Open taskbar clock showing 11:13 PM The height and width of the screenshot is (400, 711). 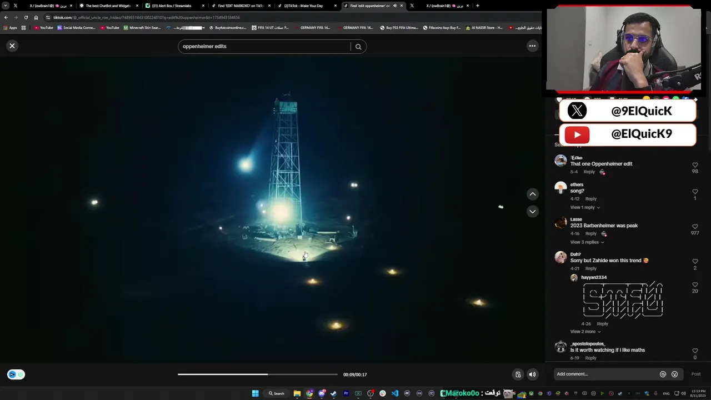coord(698,393)
